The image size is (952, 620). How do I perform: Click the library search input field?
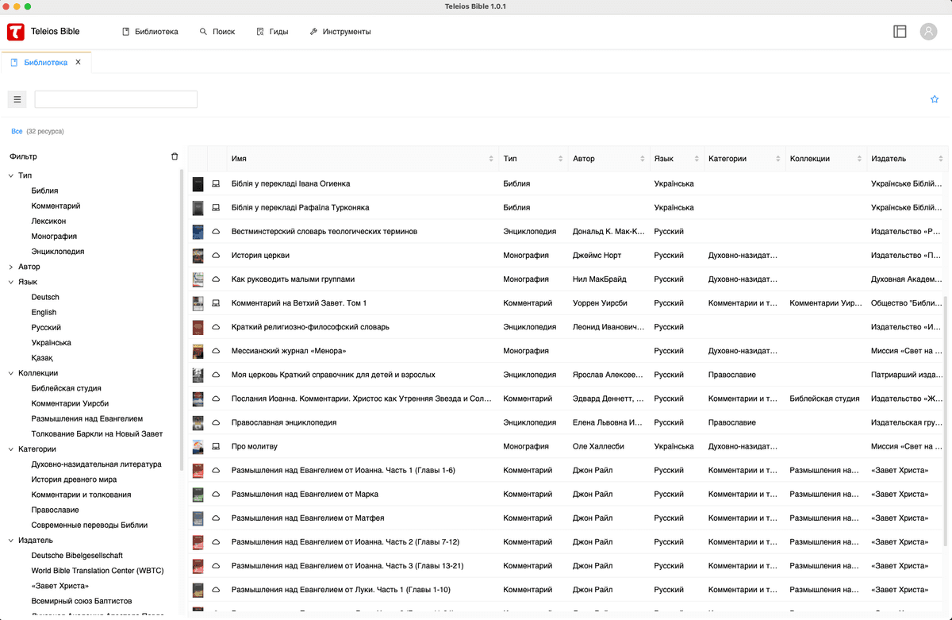coord(116,99)
